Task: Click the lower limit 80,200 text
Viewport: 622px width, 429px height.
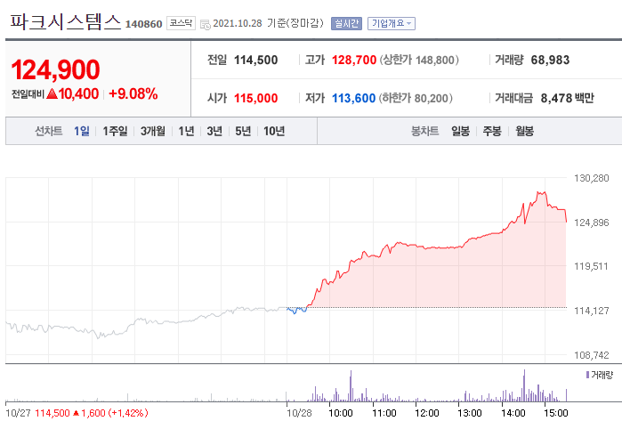Action: pyautogui.click(x=416, y=98)
